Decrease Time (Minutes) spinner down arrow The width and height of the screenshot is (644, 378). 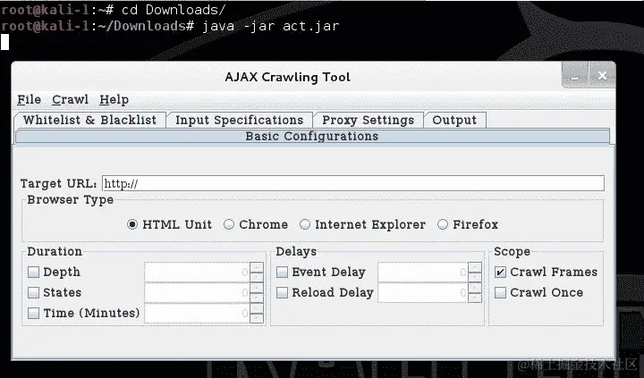coord(257,318)
